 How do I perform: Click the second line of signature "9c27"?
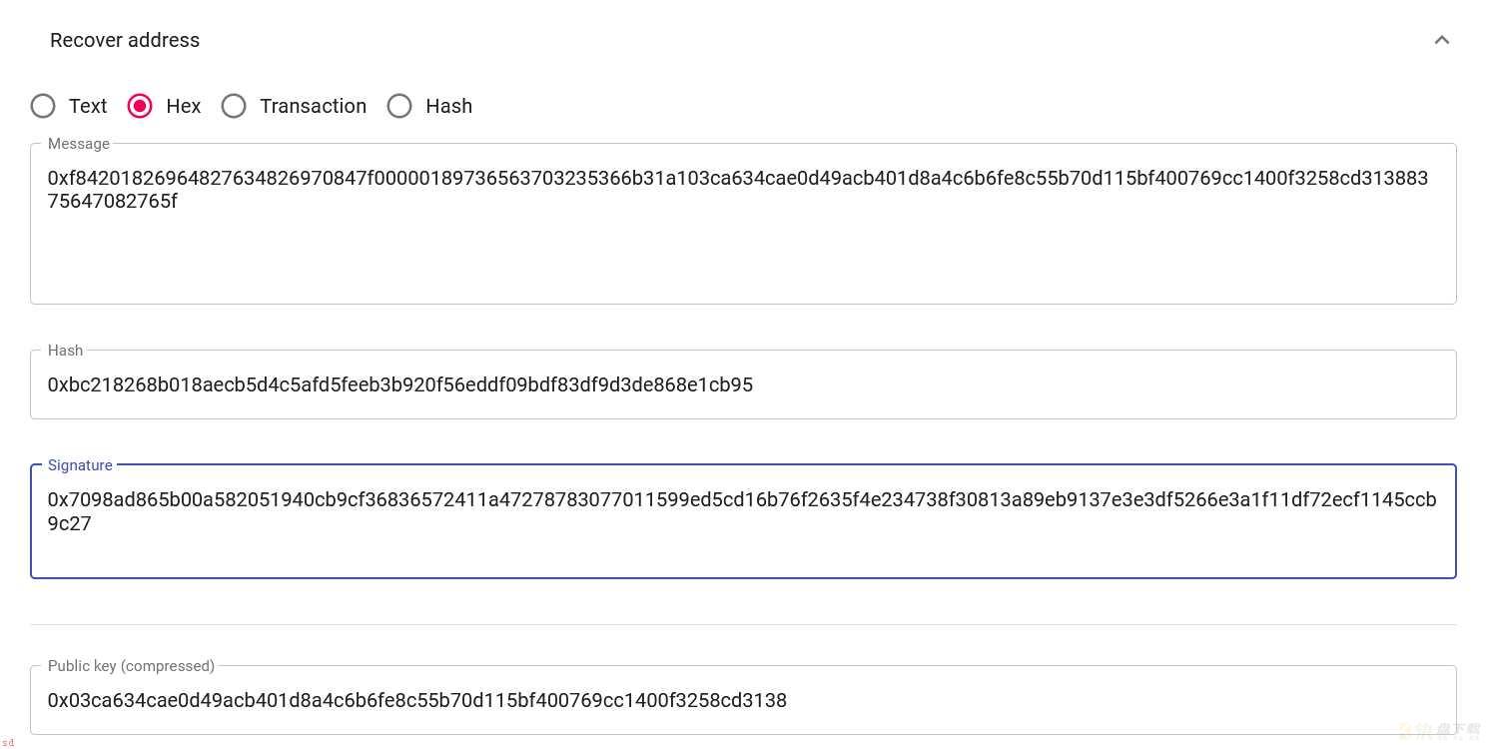click(70, 523)
